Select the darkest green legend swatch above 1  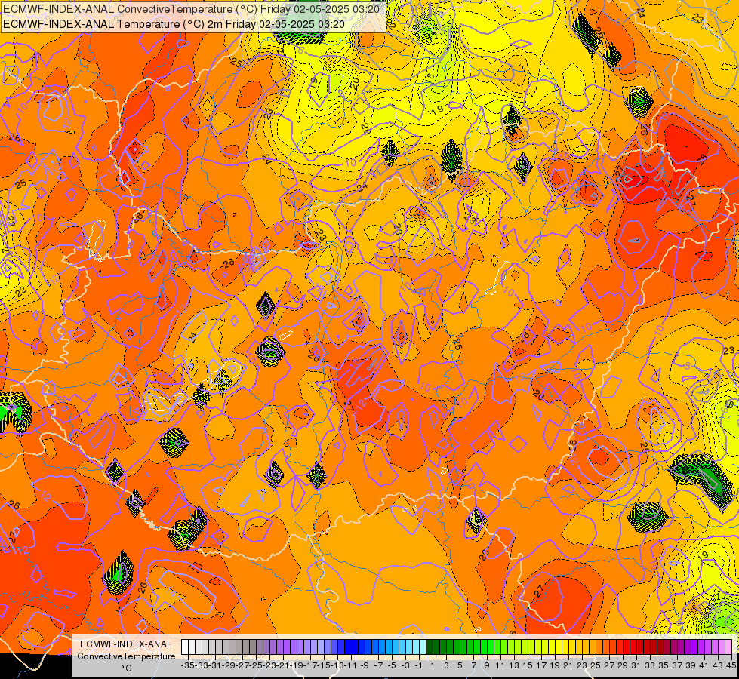pyautogui.click(x=430, y=647)
